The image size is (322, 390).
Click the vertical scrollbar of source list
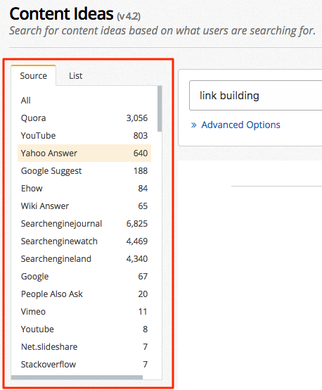160,108
